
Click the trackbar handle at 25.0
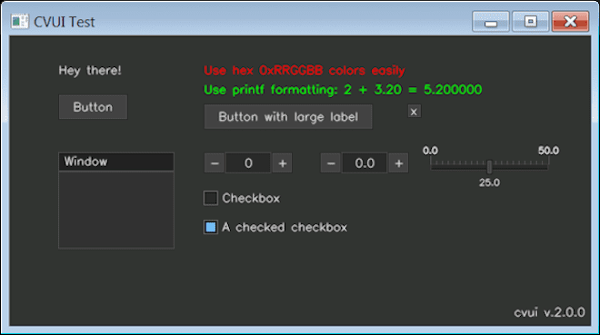(489, 166)
